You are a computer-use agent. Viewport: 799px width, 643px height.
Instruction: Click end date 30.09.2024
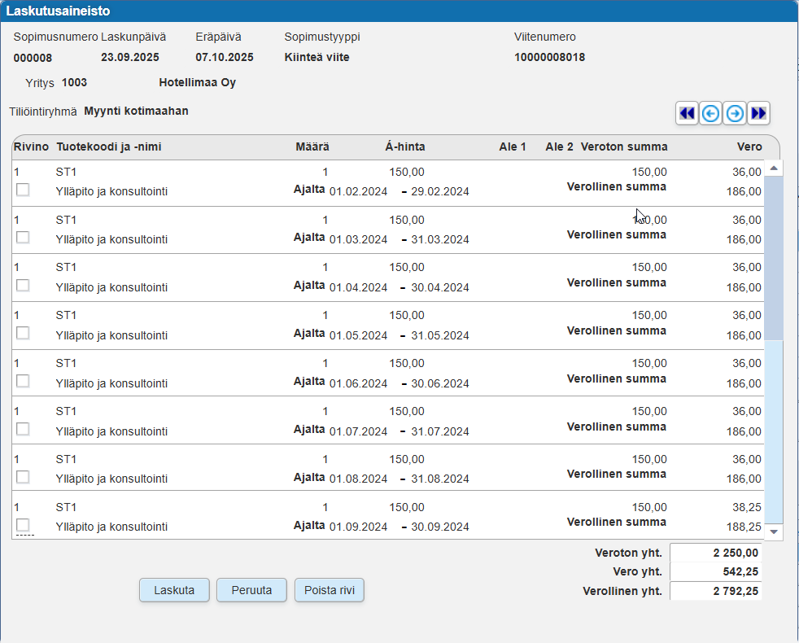[440, 527]
